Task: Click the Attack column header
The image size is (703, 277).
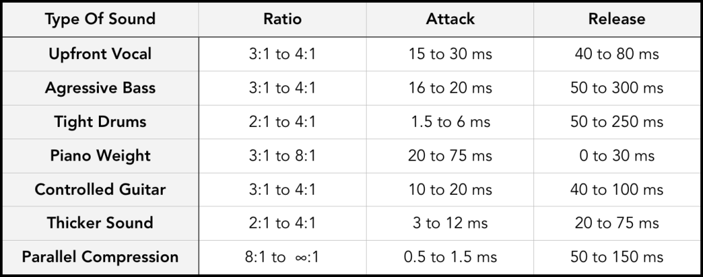Action: pyautogui.click(x=450, y=19)
